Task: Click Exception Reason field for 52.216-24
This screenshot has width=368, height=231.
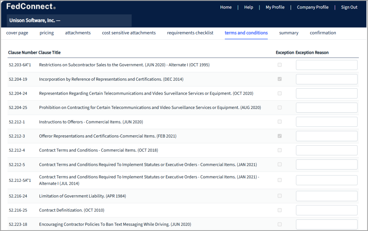Action: click(x=327, y=196)
